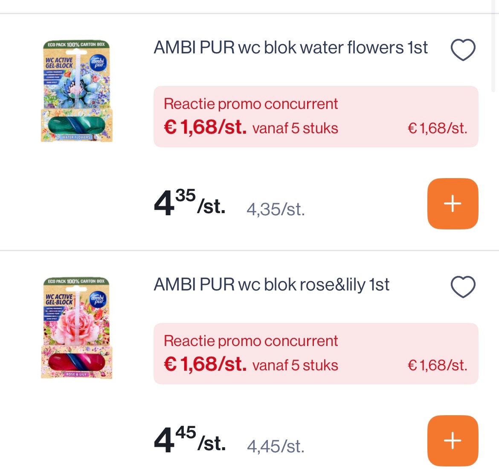Click bold €1,68/st. promo price for rose&lily
This screenshot has height=469, width=499.
(x=205, y=364)
